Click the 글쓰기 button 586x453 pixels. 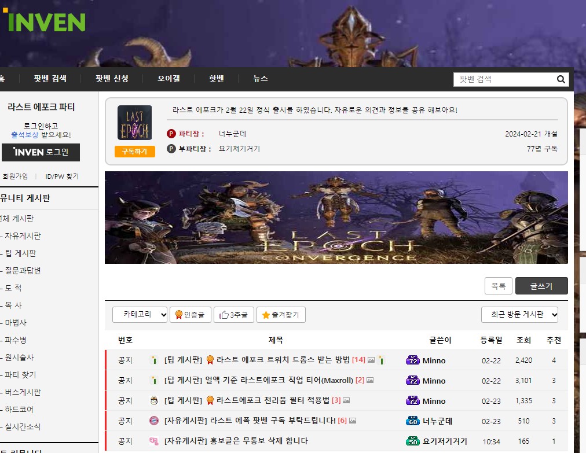(x=541, y=286)
